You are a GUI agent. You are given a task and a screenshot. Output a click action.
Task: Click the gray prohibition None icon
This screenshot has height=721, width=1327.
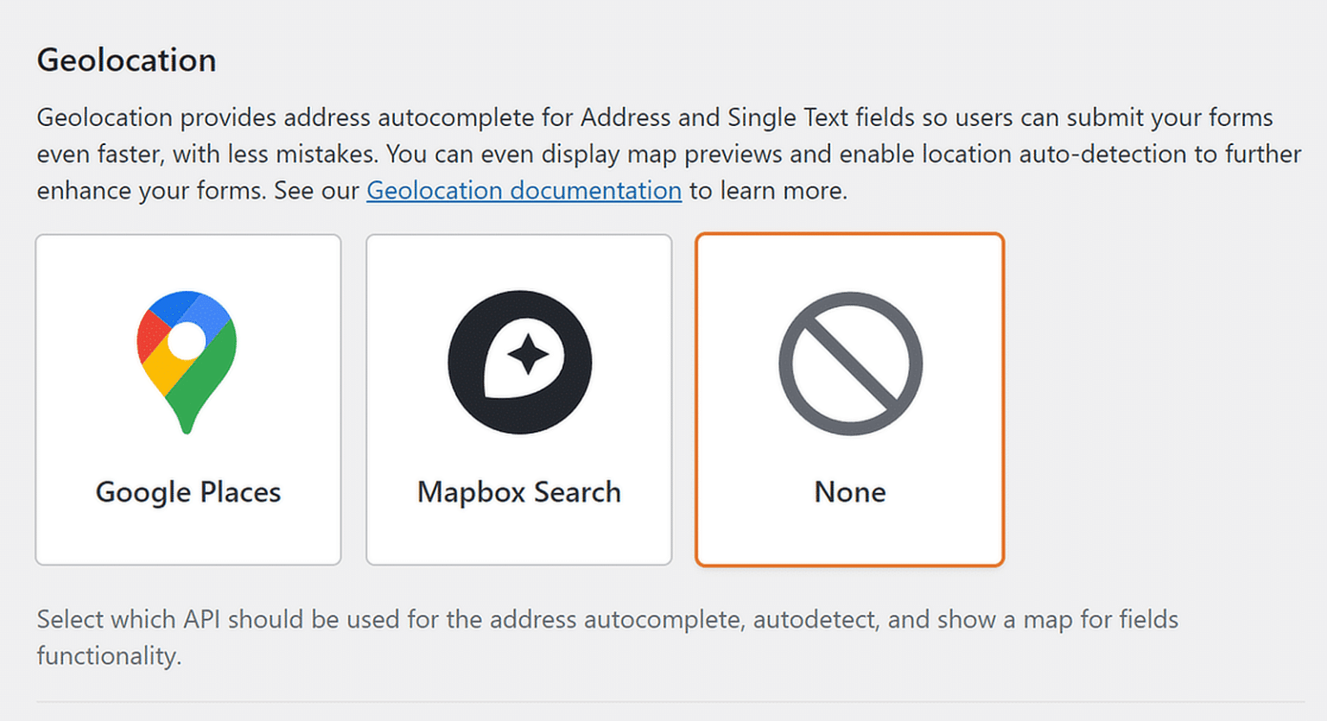(x=850, y=363)
